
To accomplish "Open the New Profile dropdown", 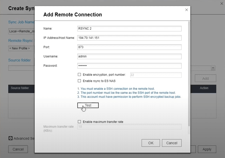I will point(21,48).
